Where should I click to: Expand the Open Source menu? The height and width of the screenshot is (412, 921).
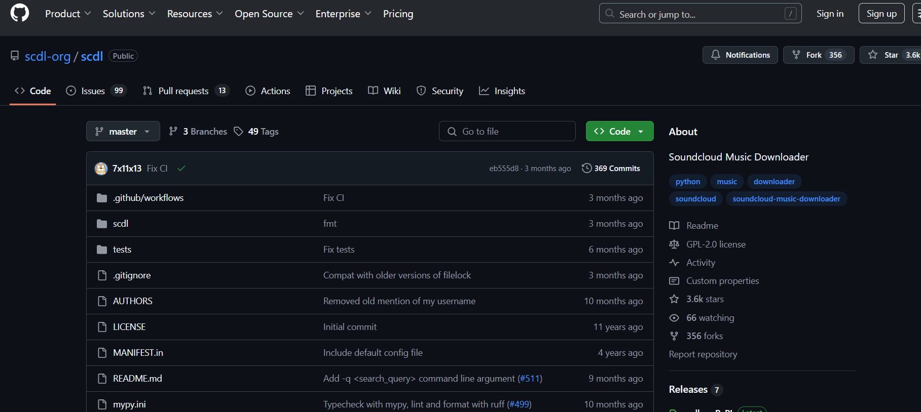(269, 14)
